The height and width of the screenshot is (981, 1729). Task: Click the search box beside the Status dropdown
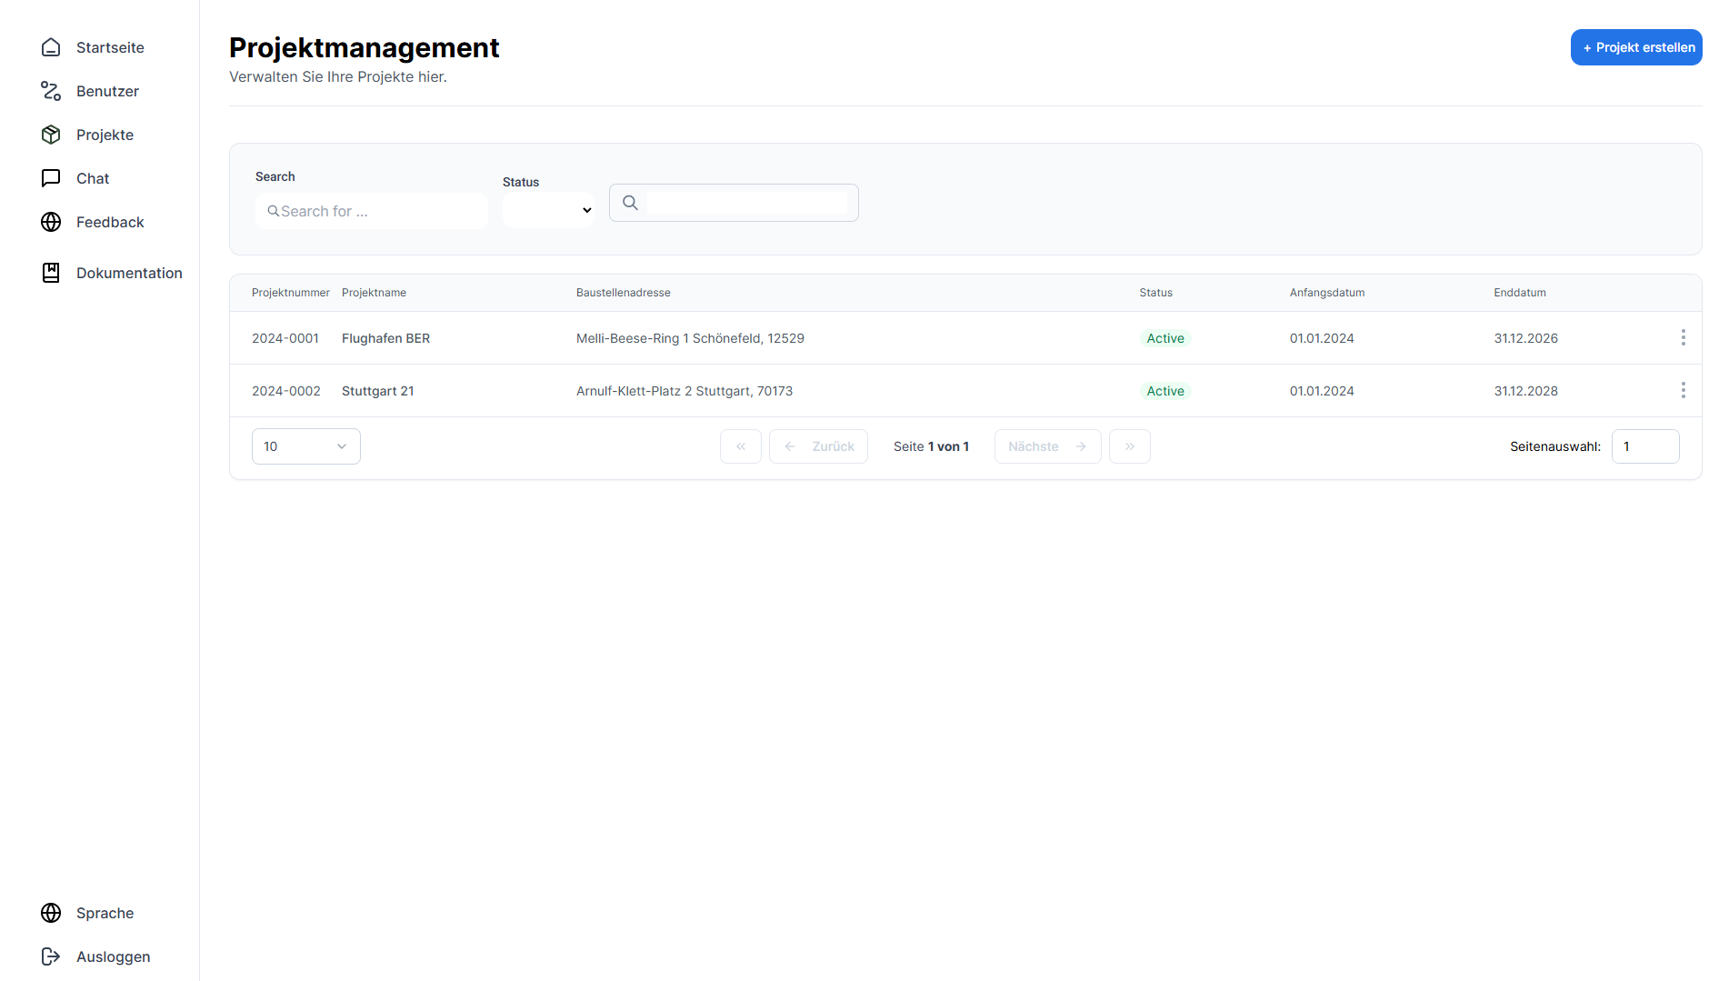pyautogui.click(x=745, y=203)
